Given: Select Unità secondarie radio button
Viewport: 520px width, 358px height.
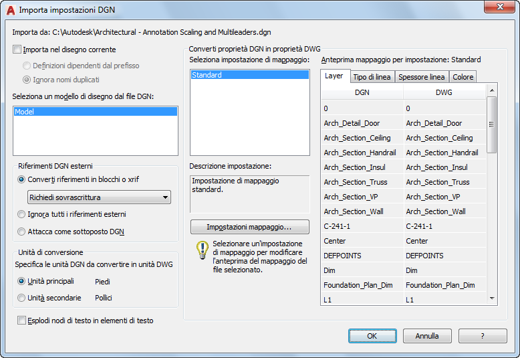Looking at the screenshot, I should (22, 298).
